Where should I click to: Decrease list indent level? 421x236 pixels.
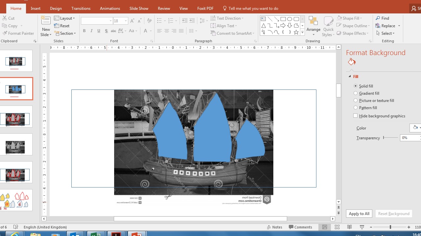[x=185, y=21]
